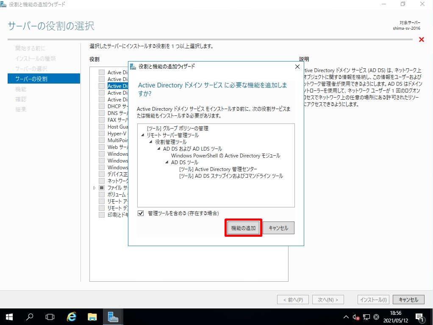Collapse AD DS および AD LDS ツール node

(159, 148)
